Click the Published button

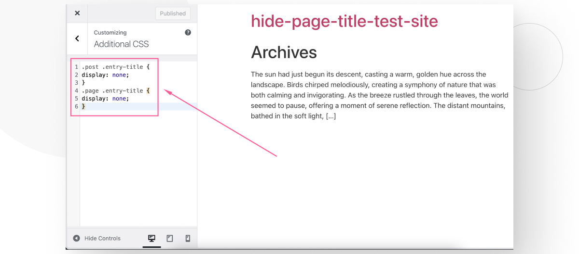173,13
